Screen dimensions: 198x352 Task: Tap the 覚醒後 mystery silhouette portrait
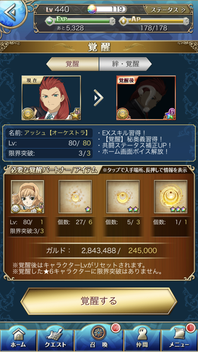146,98
